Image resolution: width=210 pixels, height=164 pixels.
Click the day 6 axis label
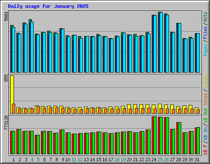click(44, 159)
